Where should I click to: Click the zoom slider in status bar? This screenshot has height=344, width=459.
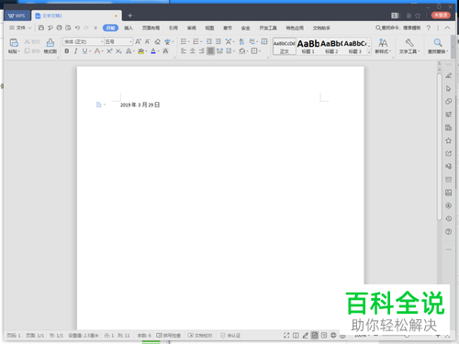[x=407, y=336]
